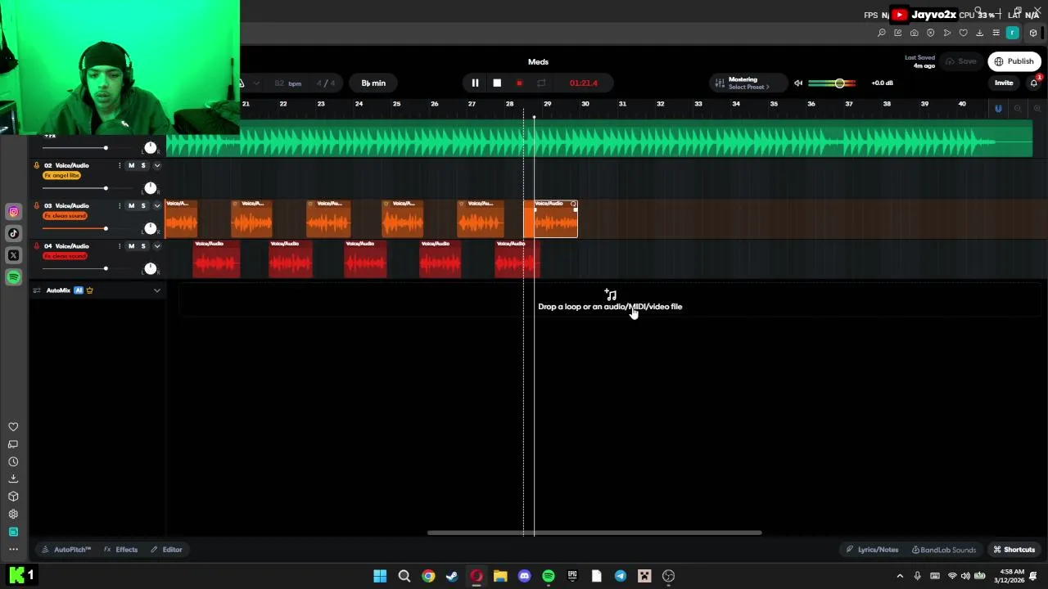Open the notifications bell

1034,83
